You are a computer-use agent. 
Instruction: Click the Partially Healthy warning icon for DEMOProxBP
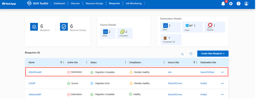pos(131,72)
